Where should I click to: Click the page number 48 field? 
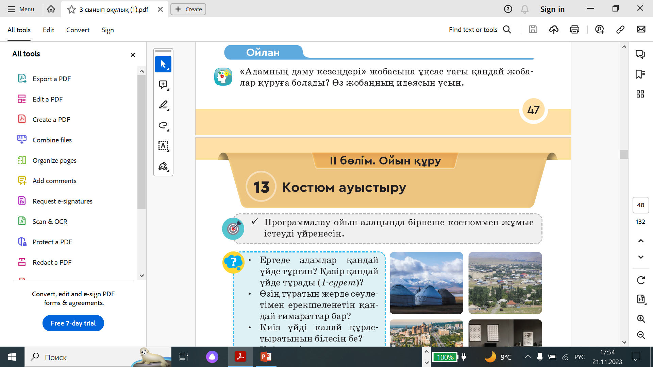point(640,205)
